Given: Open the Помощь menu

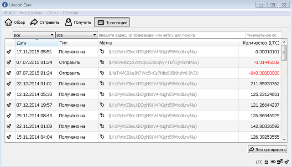Looking at the screenshot, I should (71, 13).
